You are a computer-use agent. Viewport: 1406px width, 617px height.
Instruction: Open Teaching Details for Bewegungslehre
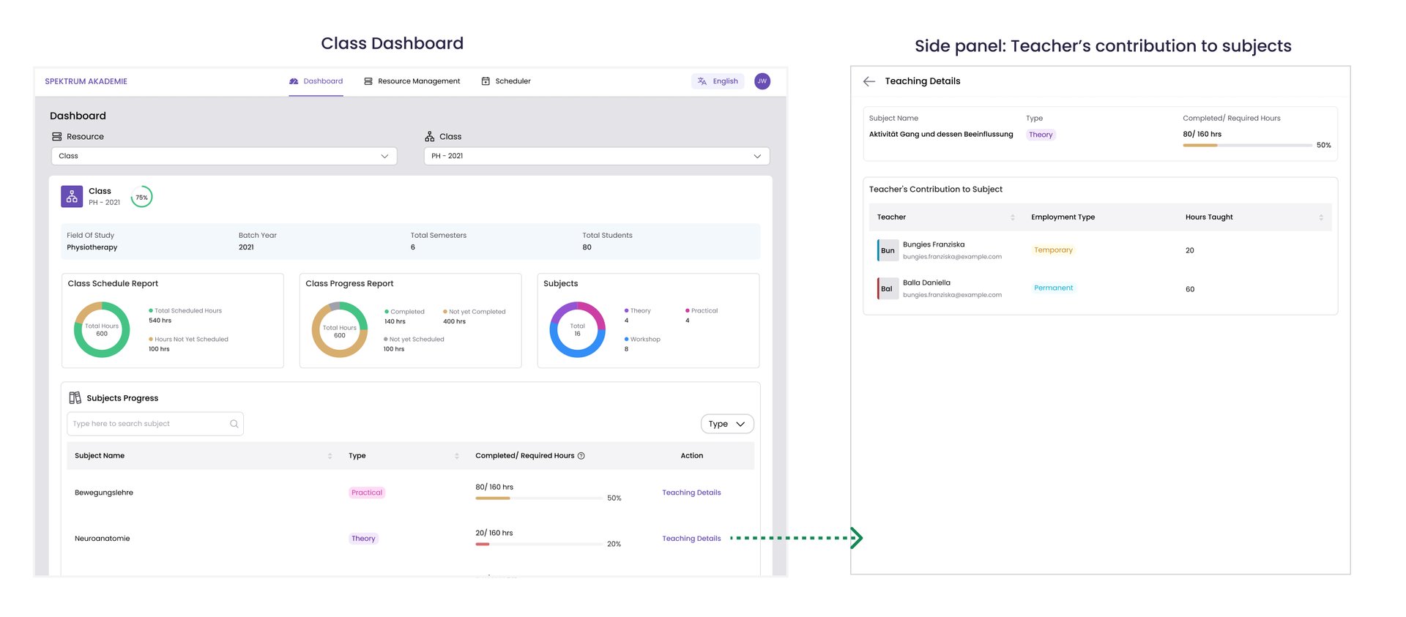(691, 493)
